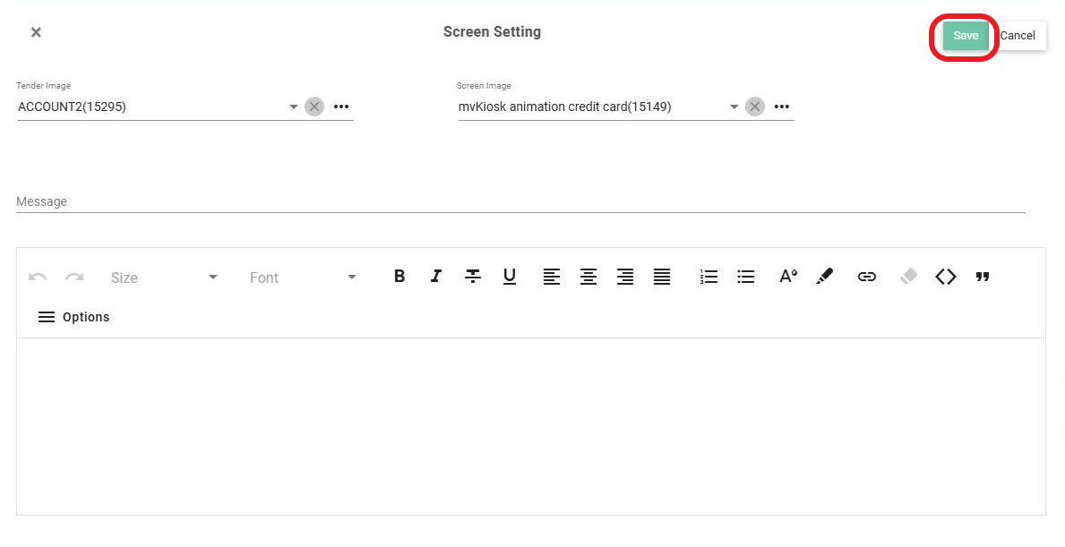
Task: Open the Size dropdown
Action: click(x=164, y=278)
